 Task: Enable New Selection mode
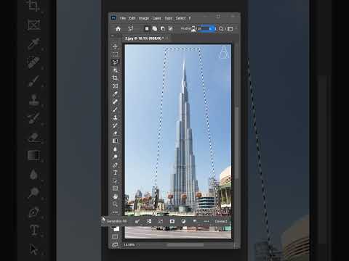pyautogui.click(x=147, y=29)
